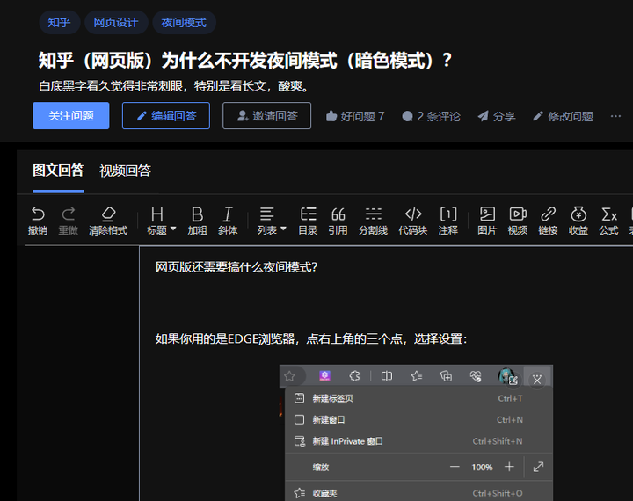Insert a hyperlink (链接)
Image resolution: width=633 pixels, height=501 pixels.
click(548, 221)
